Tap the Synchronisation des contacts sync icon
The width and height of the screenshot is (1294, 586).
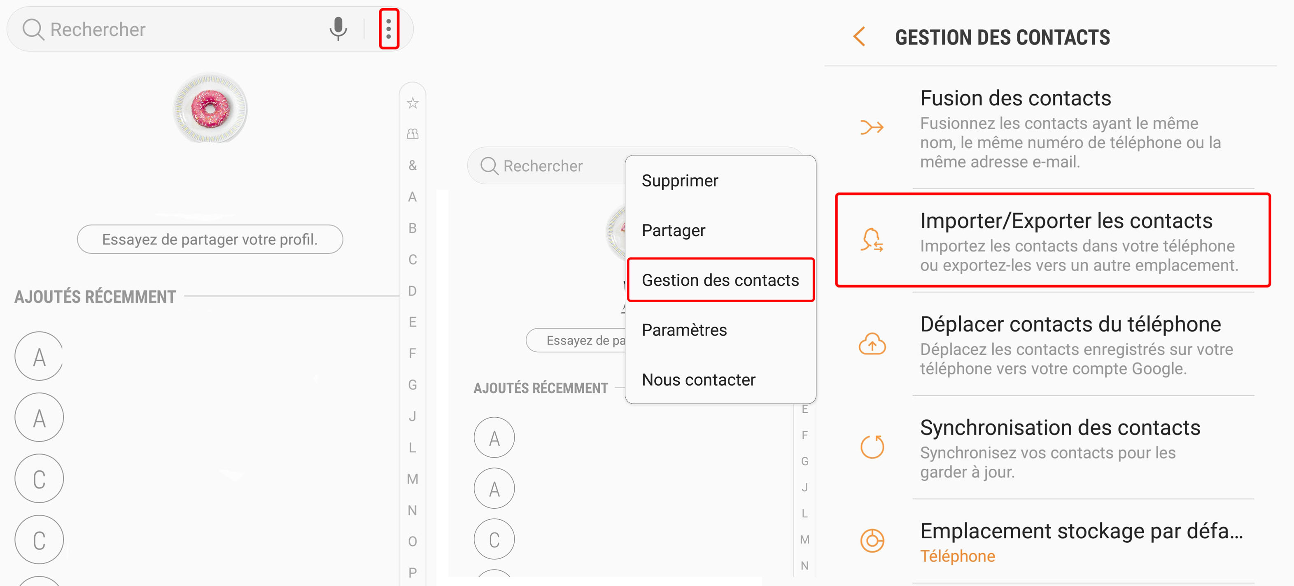pos(872,447)
